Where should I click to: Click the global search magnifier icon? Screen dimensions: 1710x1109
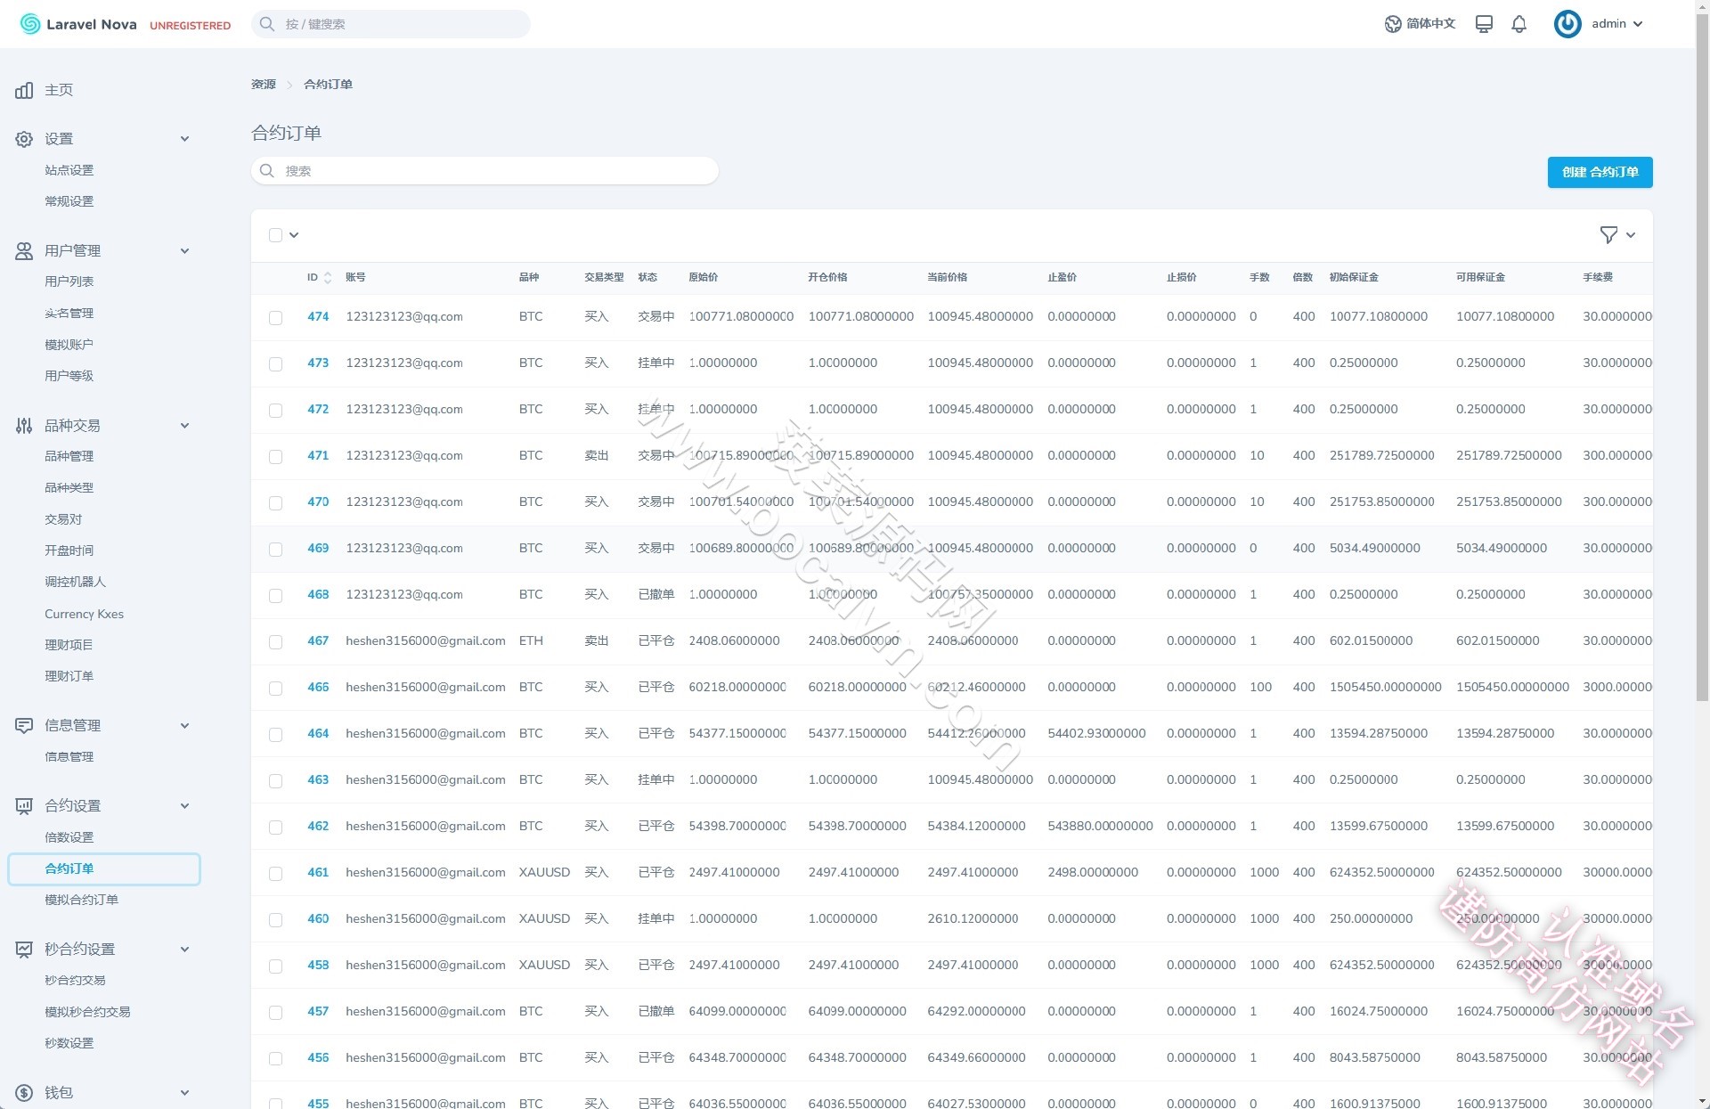[266, 24]
